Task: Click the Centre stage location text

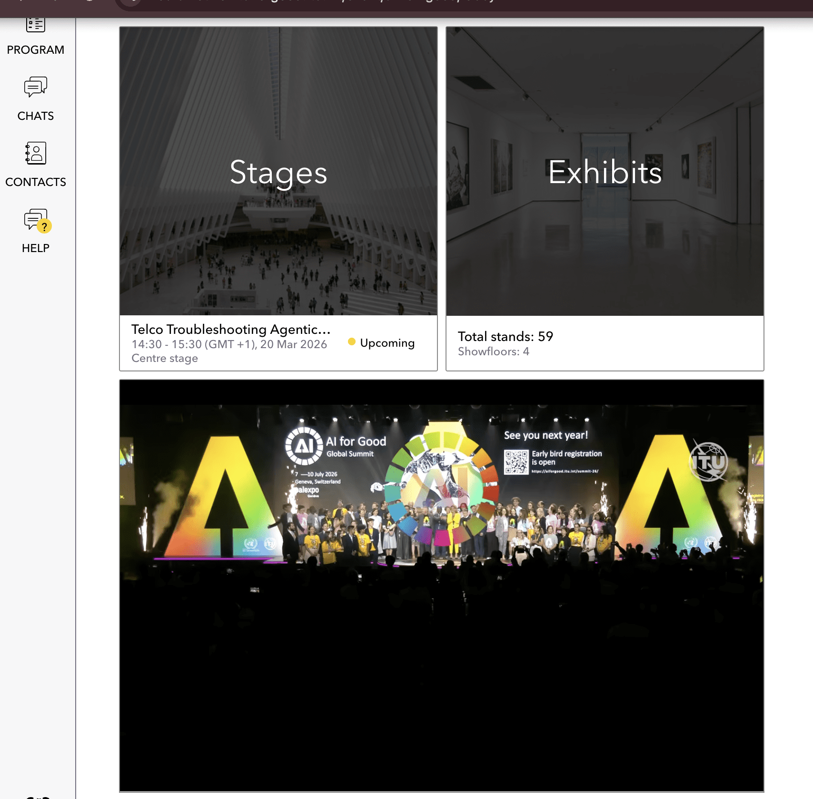Action: pos(164,358)
